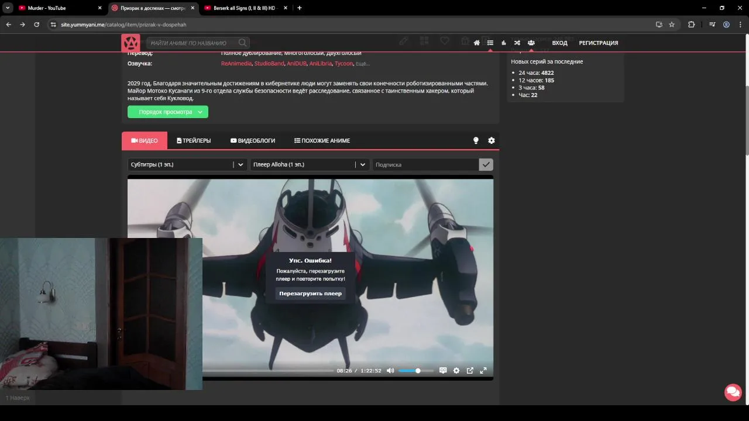The width and height of the screenshot is (749, 421).
Task: Open the tab search dropdown arrow
Action: click(x=8, y=8)
